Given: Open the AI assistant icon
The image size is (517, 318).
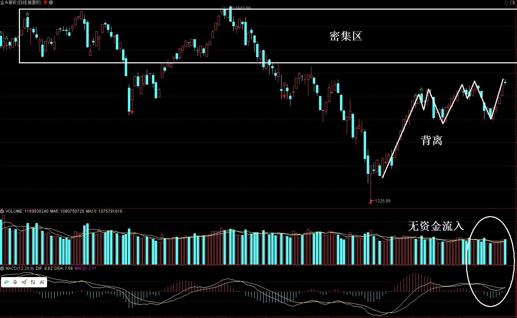Looking at the screenshot, I should [x=42, y=282].
